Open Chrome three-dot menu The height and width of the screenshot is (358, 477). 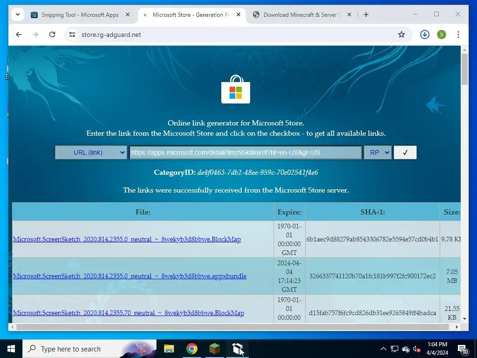tap(458, 34)
